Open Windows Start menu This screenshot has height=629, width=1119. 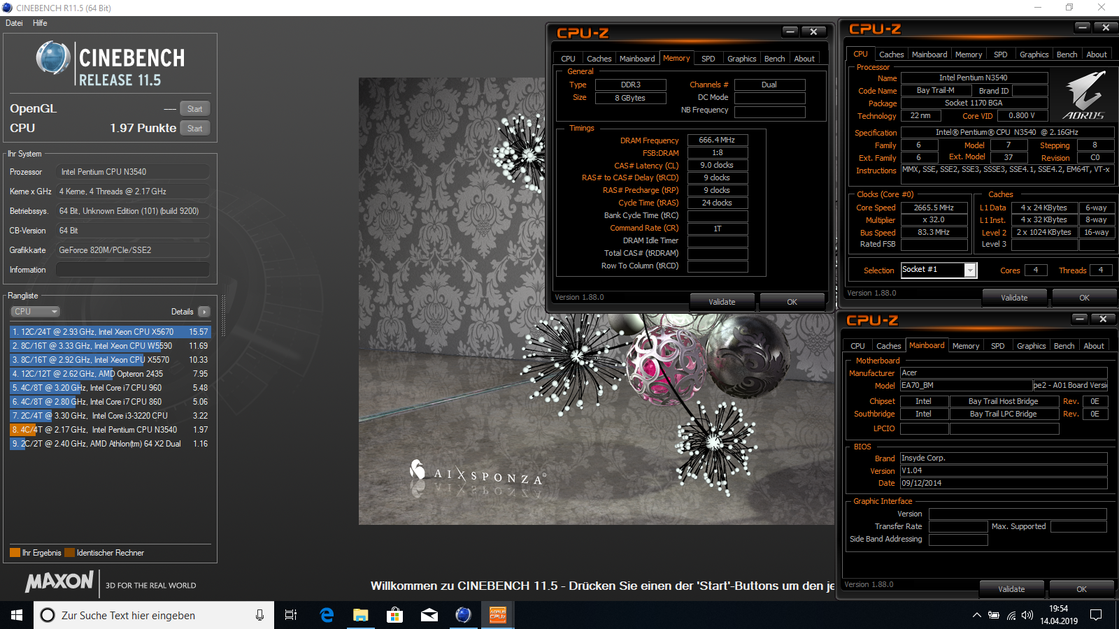pos(17,615)
